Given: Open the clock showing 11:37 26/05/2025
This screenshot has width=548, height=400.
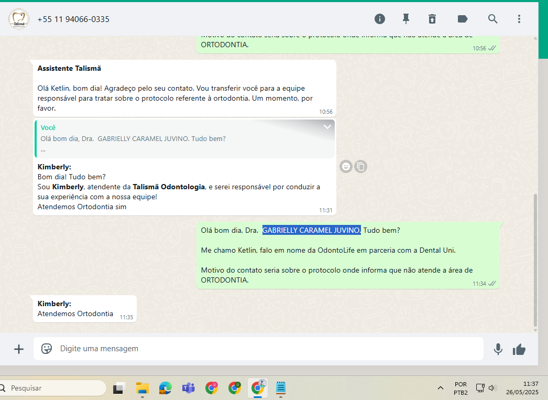Looking at the screenshot, I should coord(522,388).
